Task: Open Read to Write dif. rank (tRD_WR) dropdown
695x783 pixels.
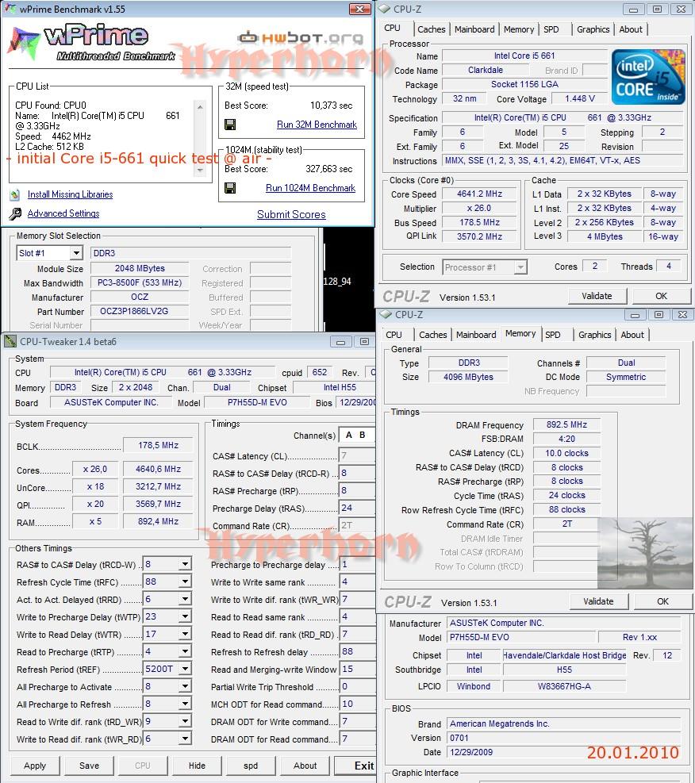Action: click(185, 722)
